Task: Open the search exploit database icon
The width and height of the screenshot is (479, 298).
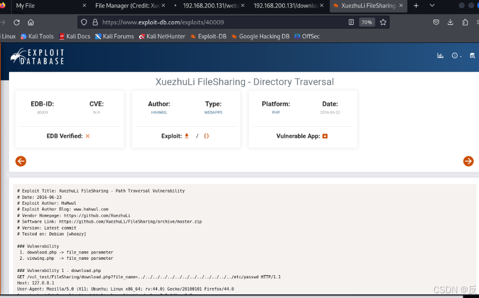Action: pos(472,56)
